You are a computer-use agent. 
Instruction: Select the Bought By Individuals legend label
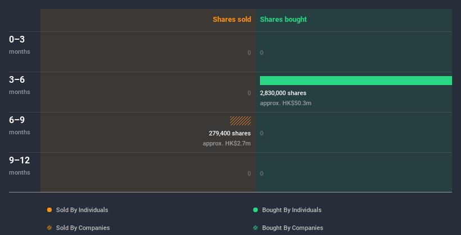pos(291,210)
